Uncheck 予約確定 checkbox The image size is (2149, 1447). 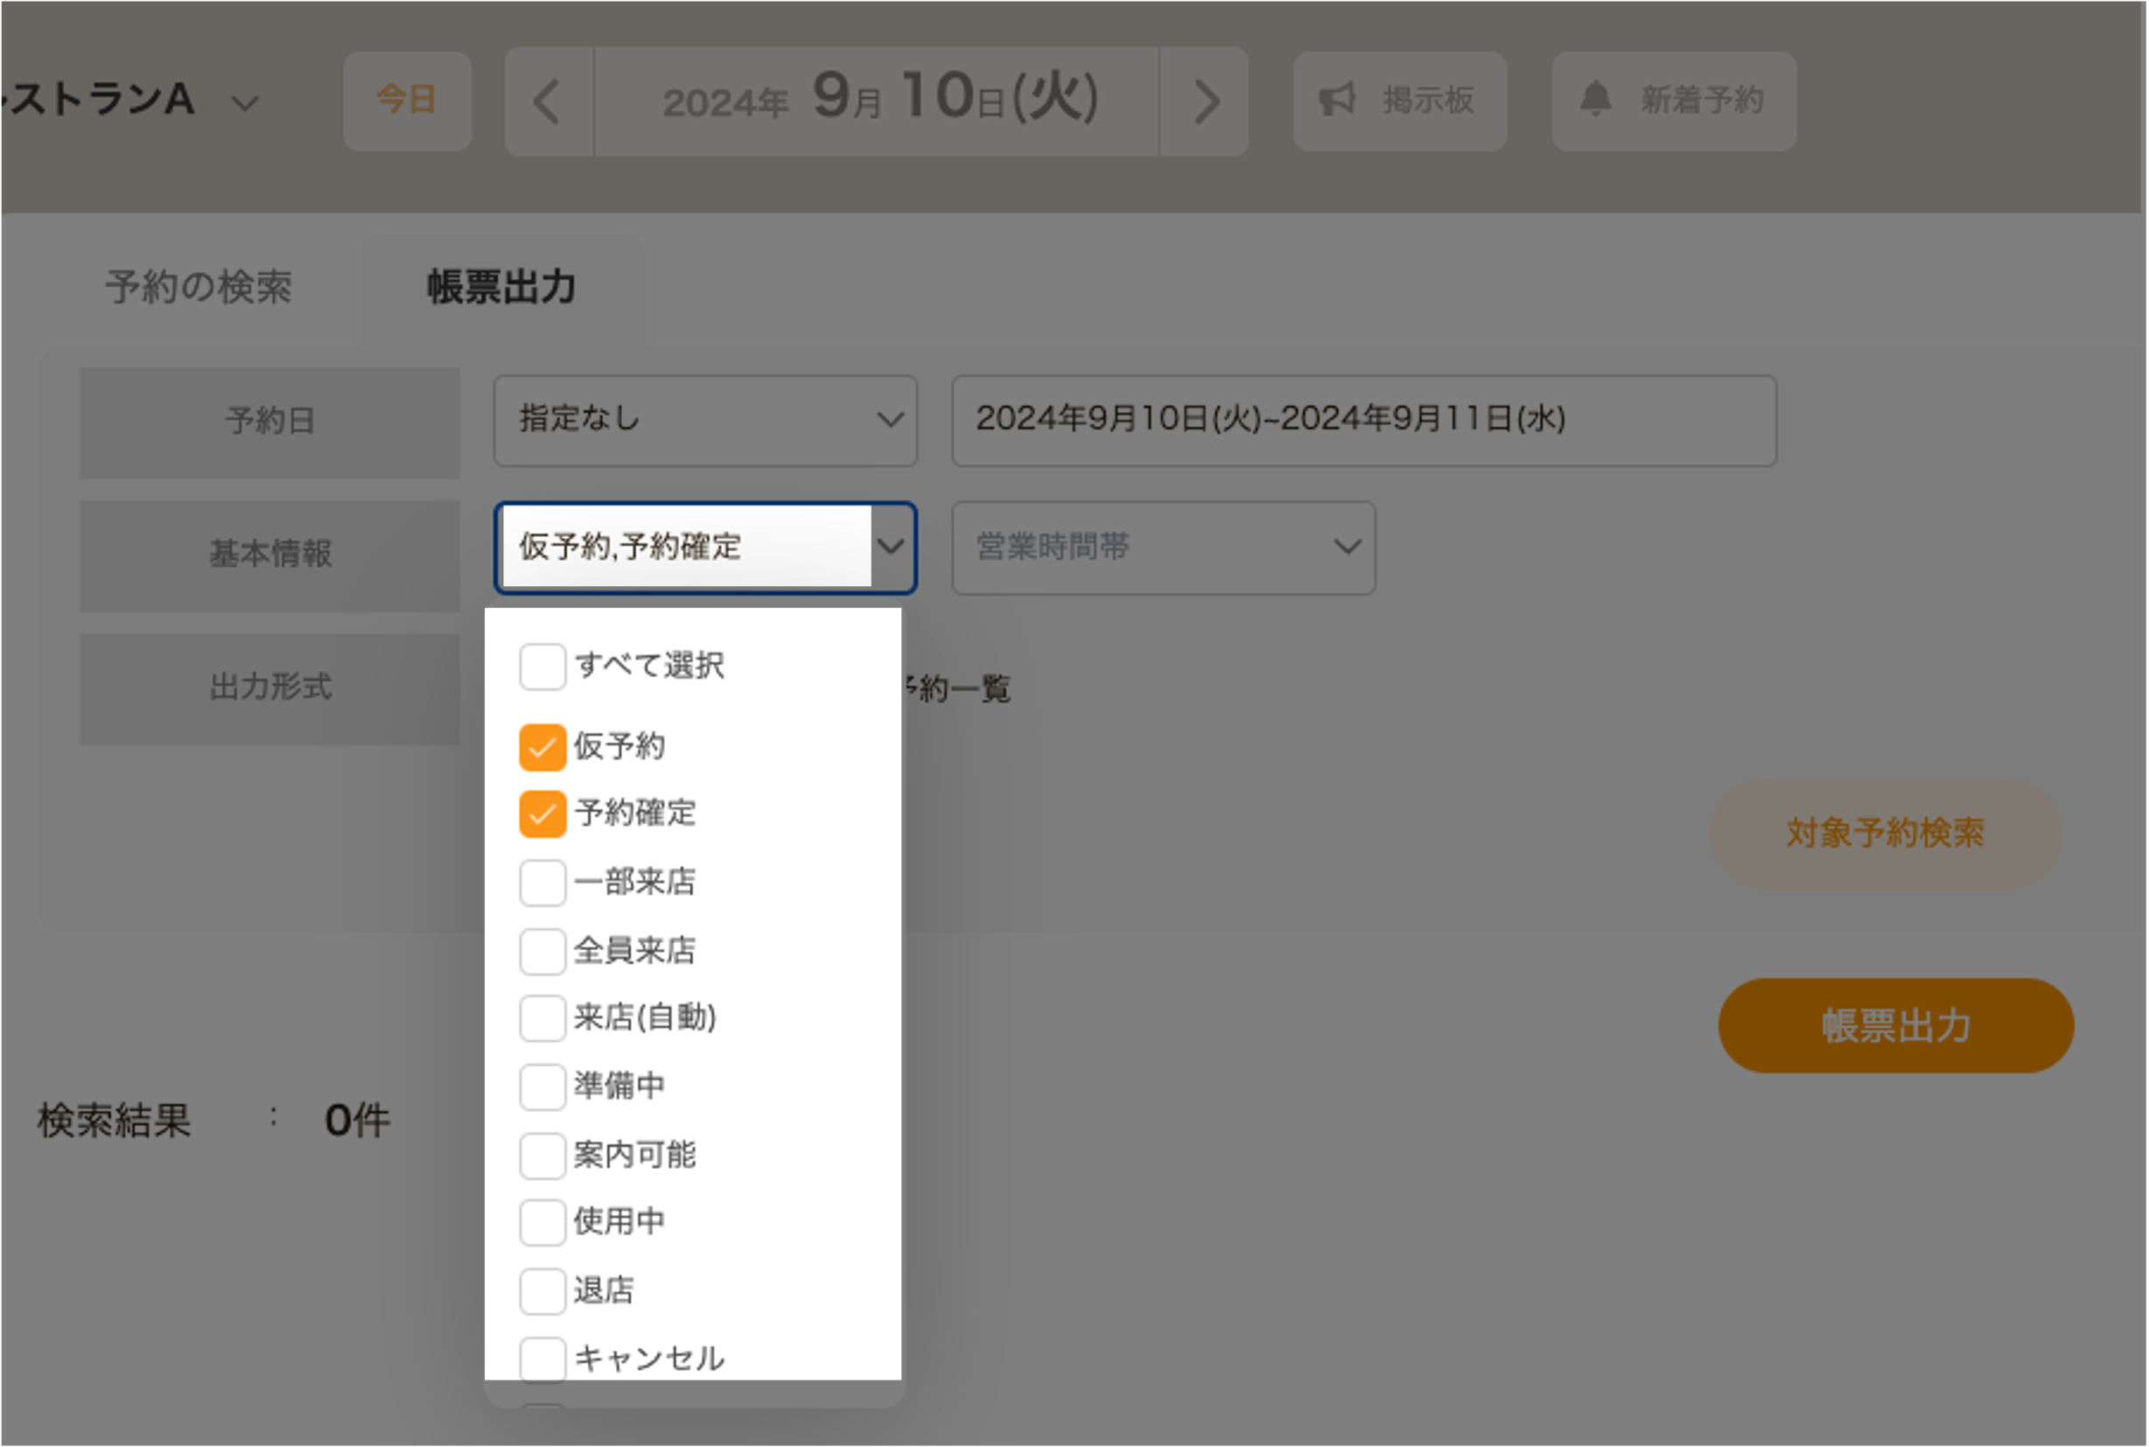542,814
